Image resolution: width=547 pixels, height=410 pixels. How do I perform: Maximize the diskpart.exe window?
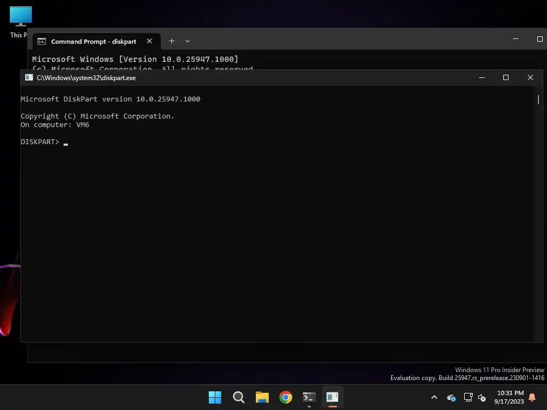(506, 78)
